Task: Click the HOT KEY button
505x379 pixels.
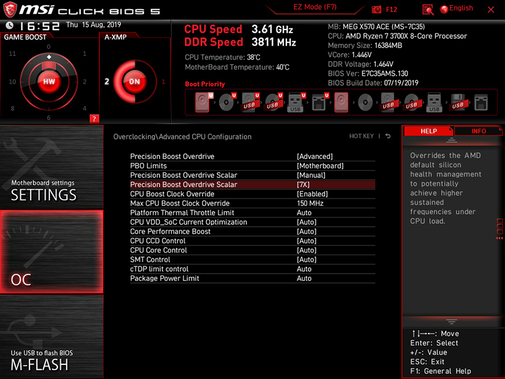Action: 362,136
